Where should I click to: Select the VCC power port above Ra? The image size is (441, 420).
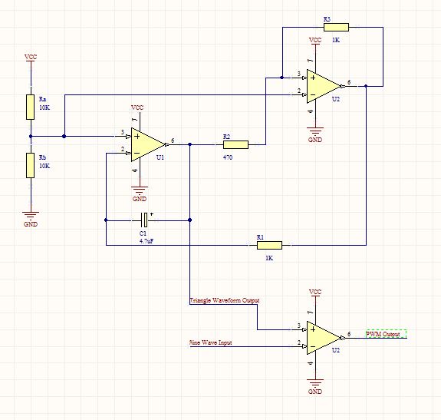coord(31,57)
